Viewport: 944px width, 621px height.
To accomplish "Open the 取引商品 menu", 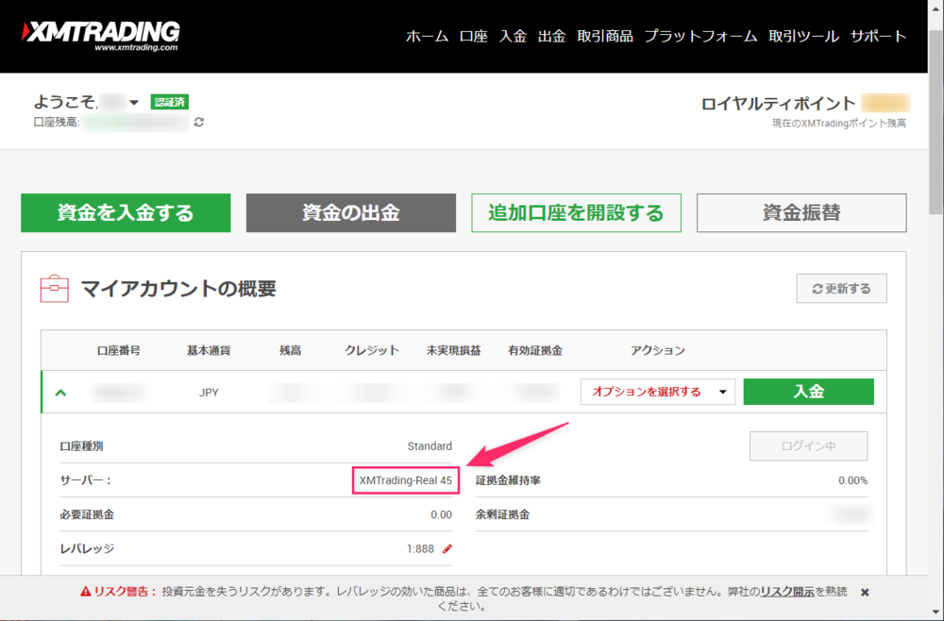I will click(605, 36).
